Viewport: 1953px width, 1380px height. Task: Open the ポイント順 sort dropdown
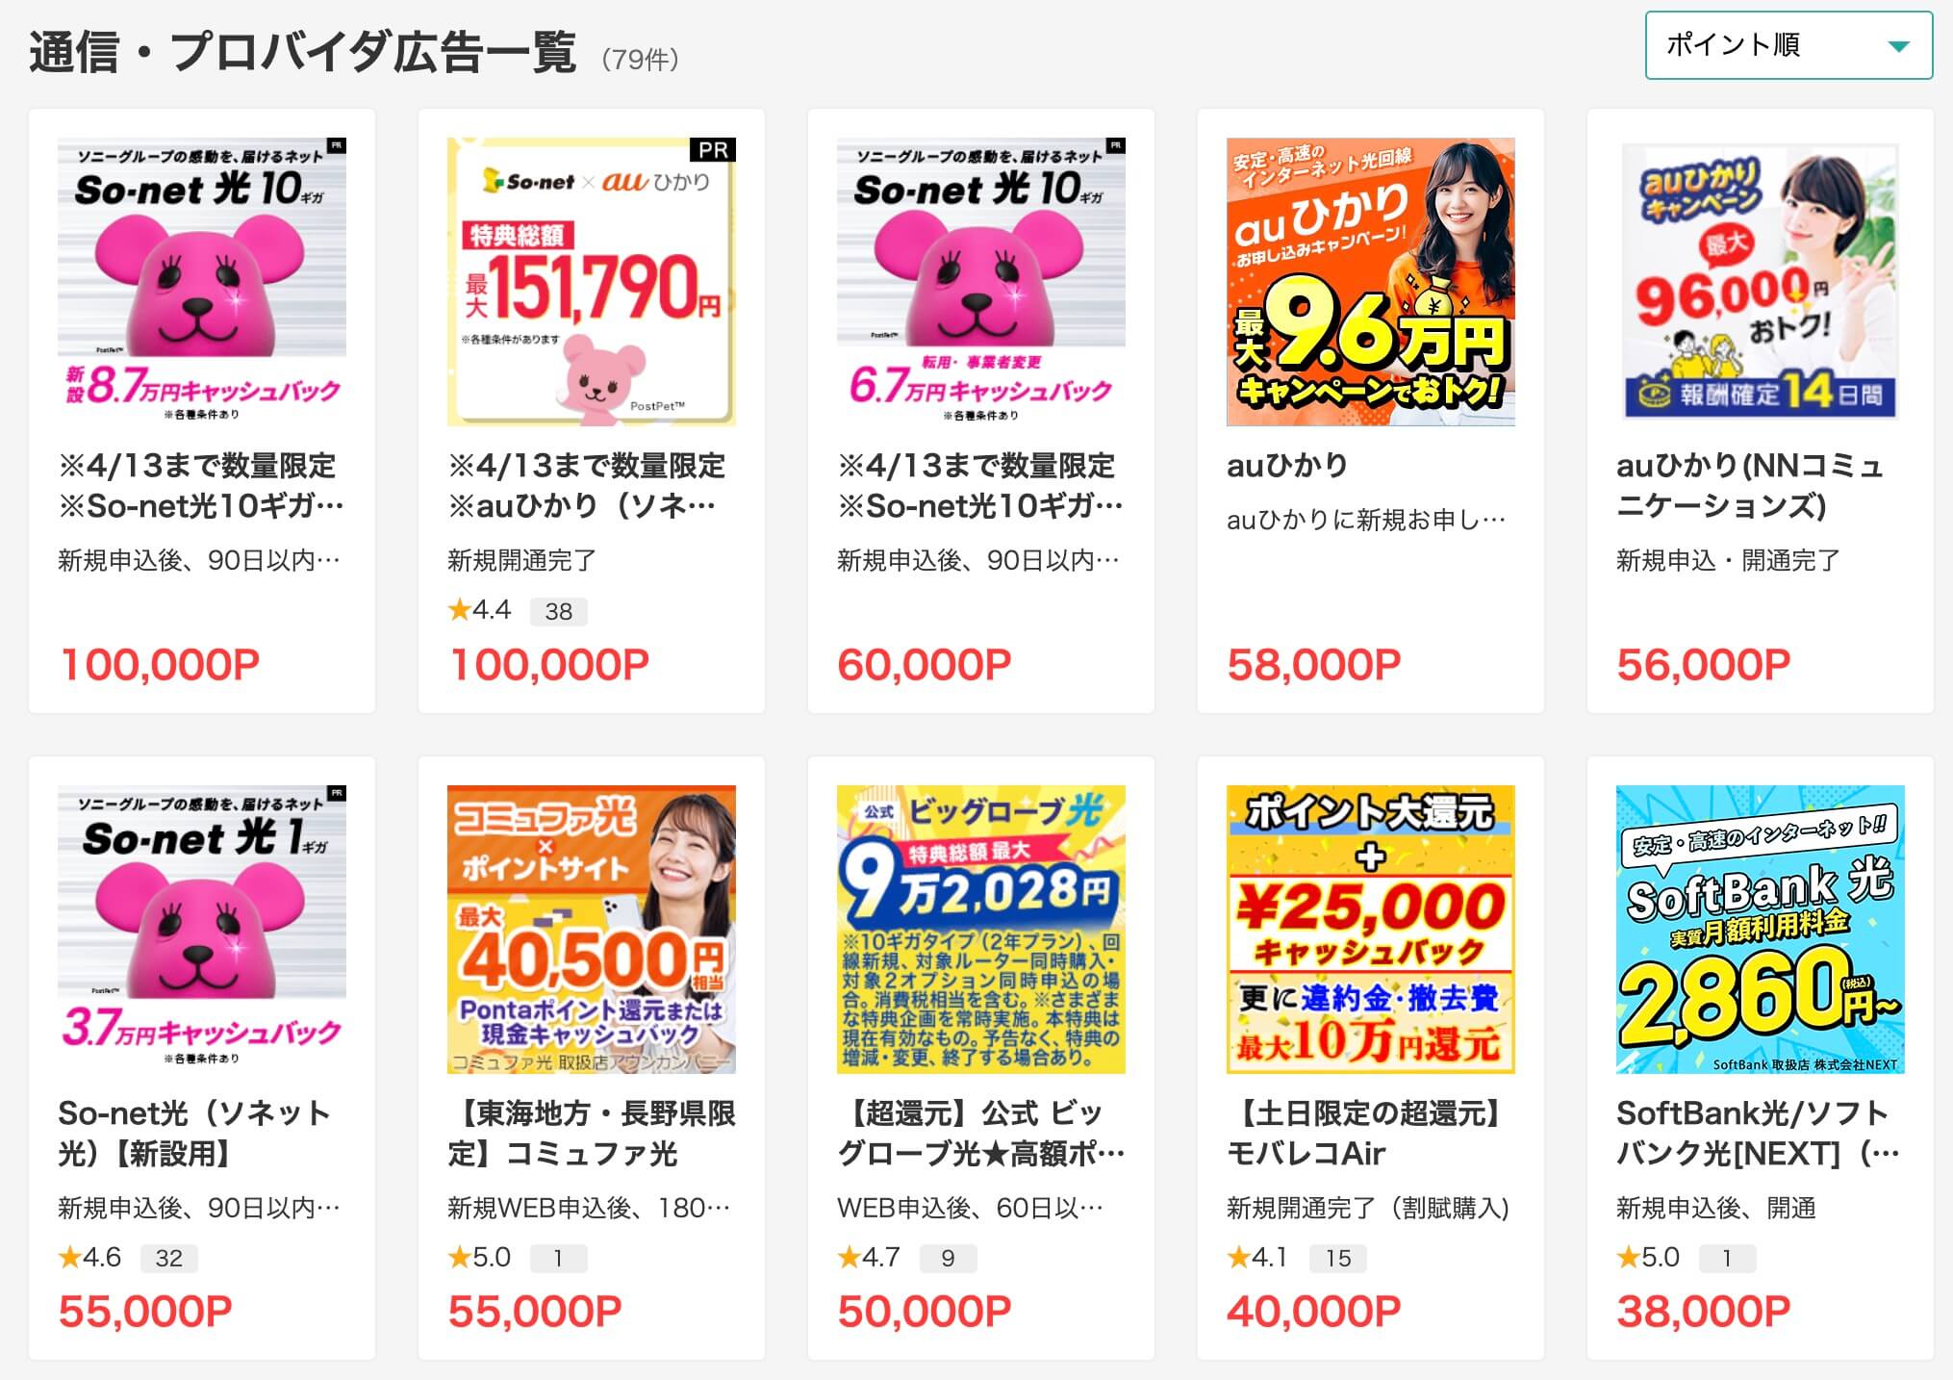tap(1788, 45)
